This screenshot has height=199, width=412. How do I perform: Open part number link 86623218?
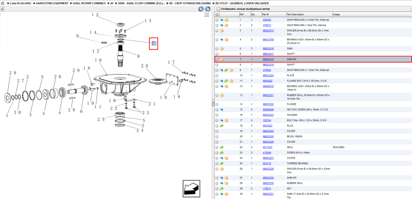click(x=268, y=60)
